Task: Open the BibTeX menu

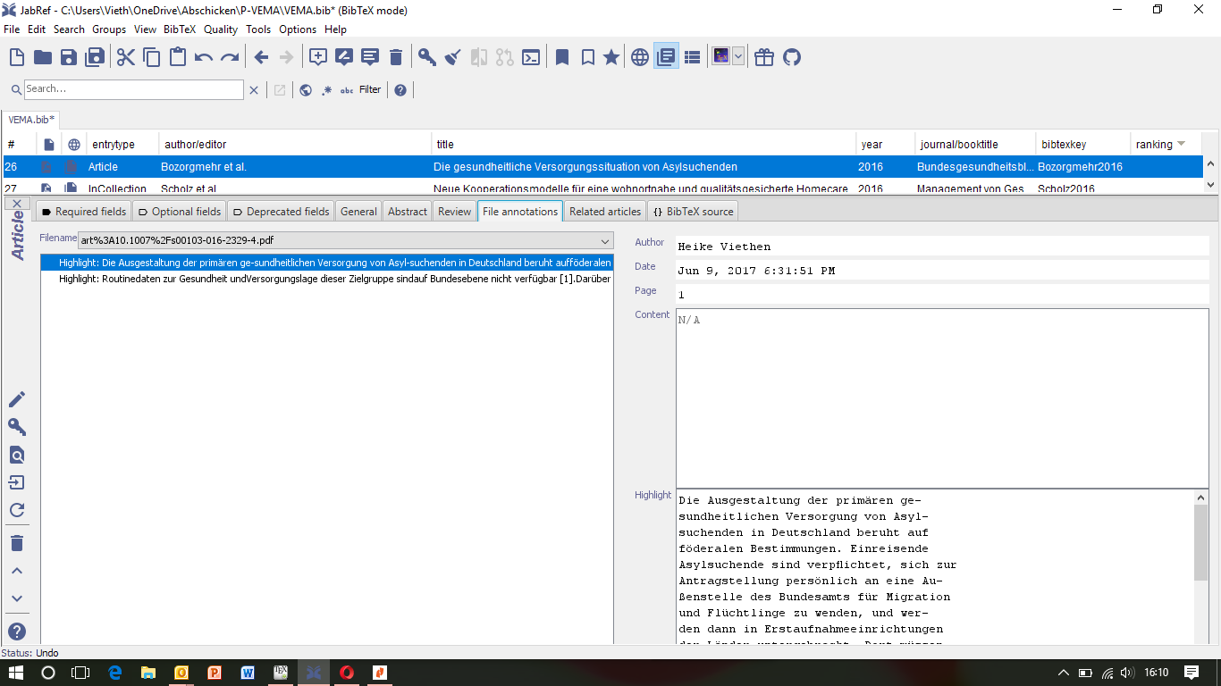Action: pos(180,29)
